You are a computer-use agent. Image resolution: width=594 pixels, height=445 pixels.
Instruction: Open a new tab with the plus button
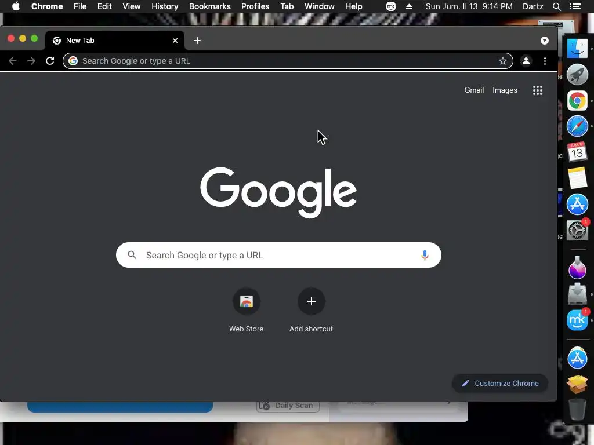click(197, 41)
